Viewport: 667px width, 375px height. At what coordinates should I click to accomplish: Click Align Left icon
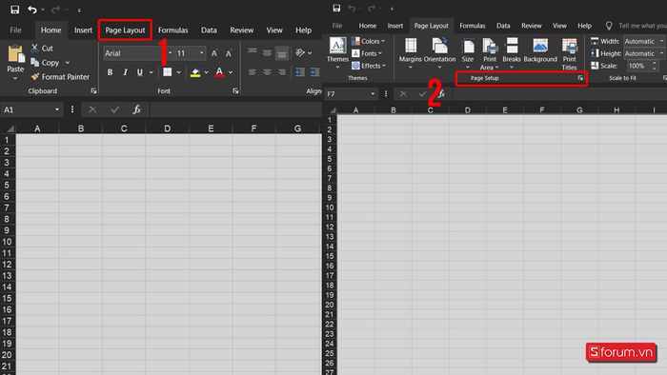click(253, 72)
